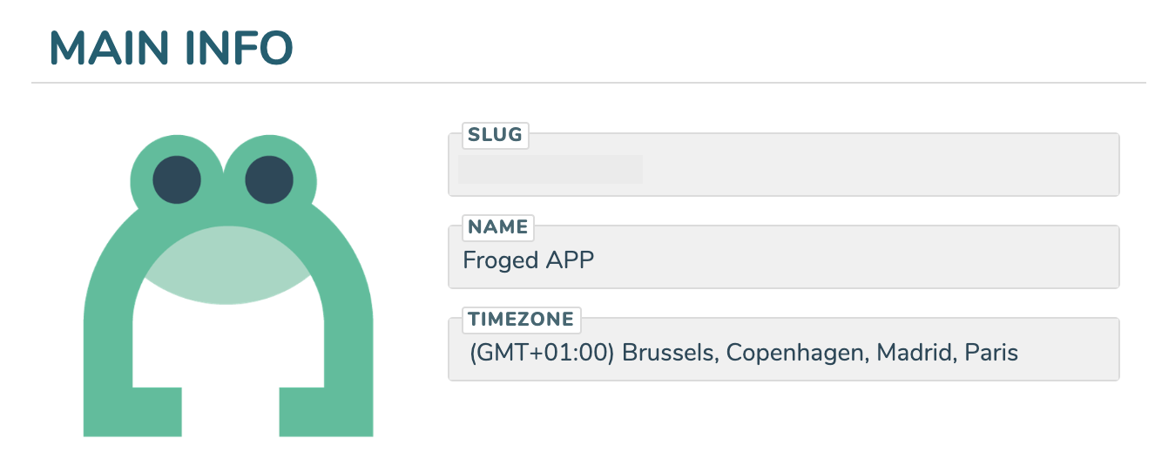The width and height of the screenshot is (1155, 472).
Task: Click the NAME field label
Action: point(498,227)
